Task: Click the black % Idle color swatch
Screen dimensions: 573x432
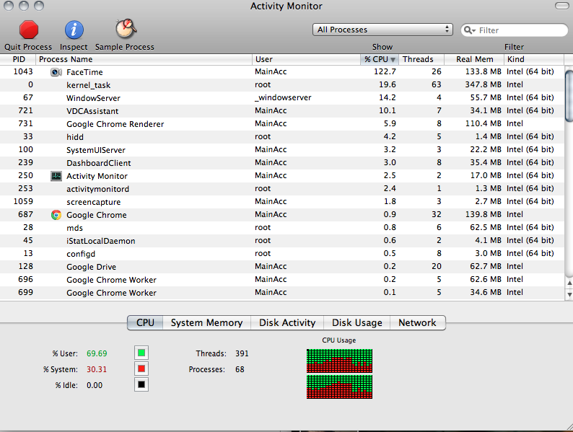Action: point(141,384)
